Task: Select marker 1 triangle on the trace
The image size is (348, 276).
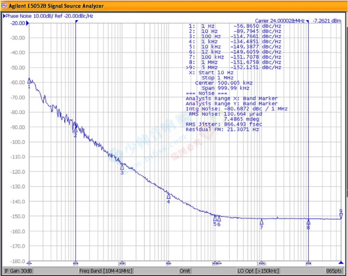Action: (29, 81)
